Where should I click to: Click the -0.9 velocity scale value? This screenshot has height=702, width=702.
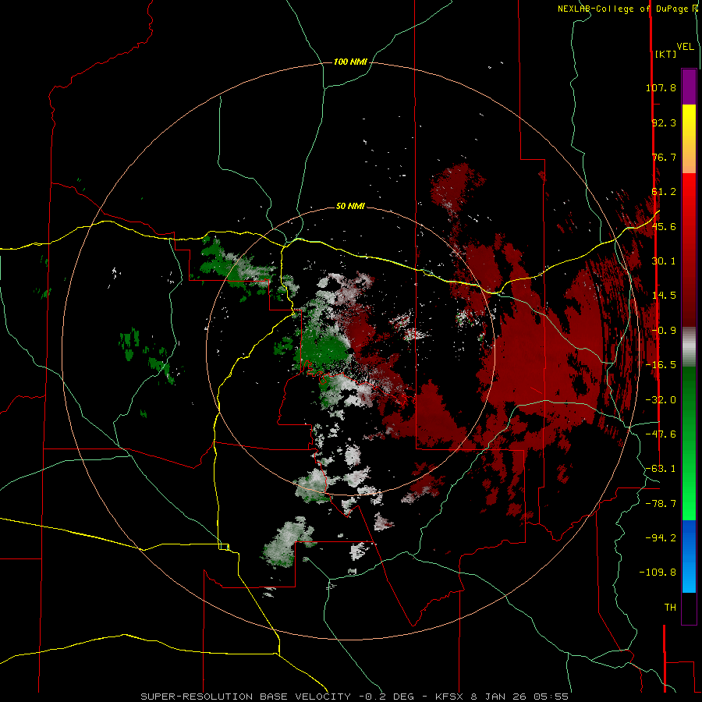664,331
